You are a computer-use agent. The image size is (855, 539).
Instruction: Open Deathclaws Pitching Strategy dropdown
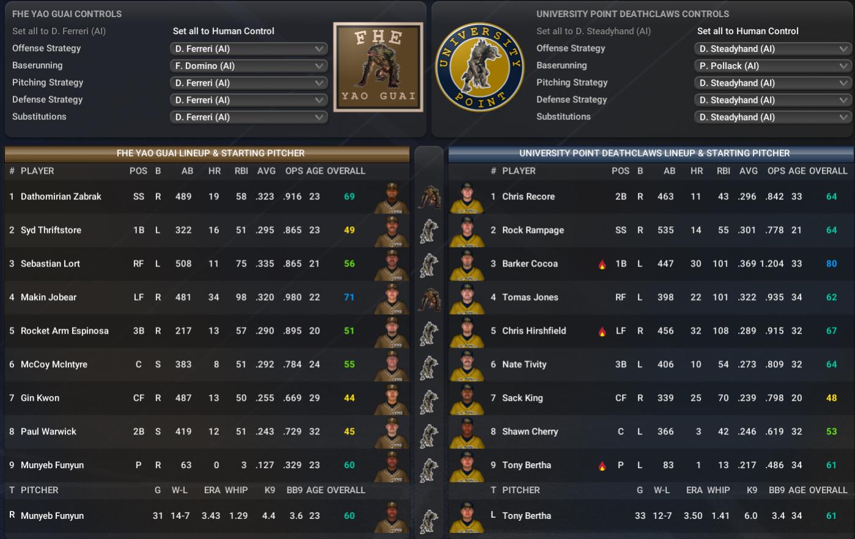pyautogui.click(x=773, y=83)
